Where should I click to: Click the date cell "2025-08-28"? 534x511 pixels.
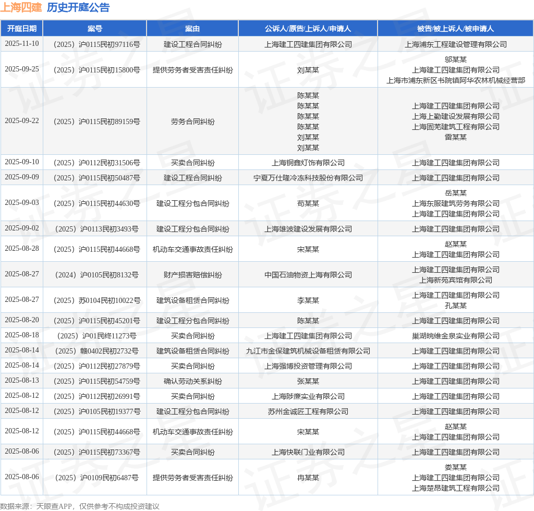pyautogui.click(x=22, y=249)
